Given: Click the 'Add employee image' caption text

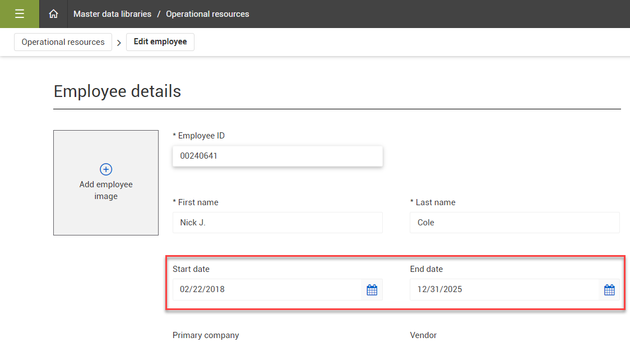Looking at the screenshot, I should click(106, 190).
